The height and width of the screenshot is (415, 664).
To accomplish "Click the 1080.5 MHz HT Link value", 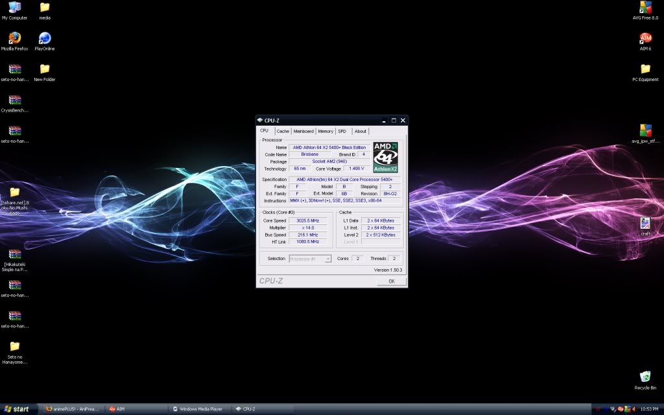I will coord(308,242).
